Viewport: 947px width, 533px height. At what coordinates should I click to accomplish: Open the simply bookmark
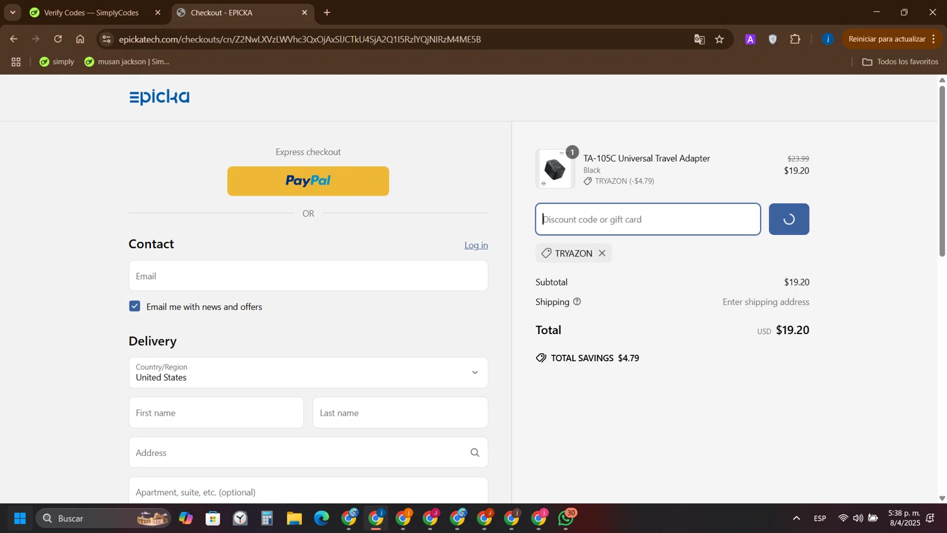click(57, 62)
